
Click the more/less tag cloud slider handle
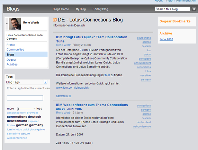18,109
